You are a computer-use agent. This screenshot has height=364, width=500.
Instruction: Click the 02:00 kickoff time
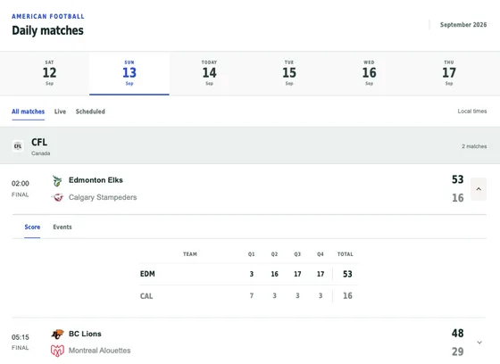click(20, 184)
